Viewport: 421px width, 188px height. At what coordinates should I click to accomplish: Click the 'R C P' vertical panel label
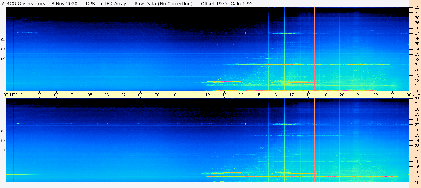(3, 49)
